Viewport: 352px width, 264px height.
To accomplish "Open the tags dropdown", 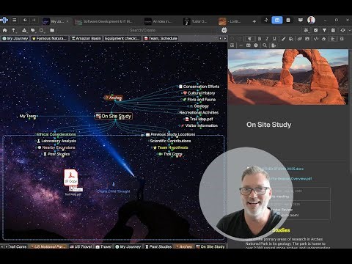I will (x=33, y=30).
